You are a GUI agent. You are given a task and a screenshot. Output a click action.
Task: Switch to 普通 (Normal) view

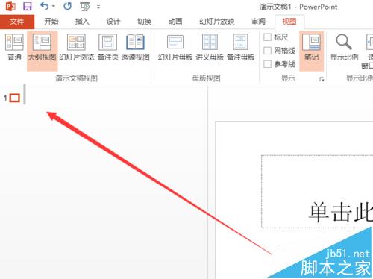14,47
